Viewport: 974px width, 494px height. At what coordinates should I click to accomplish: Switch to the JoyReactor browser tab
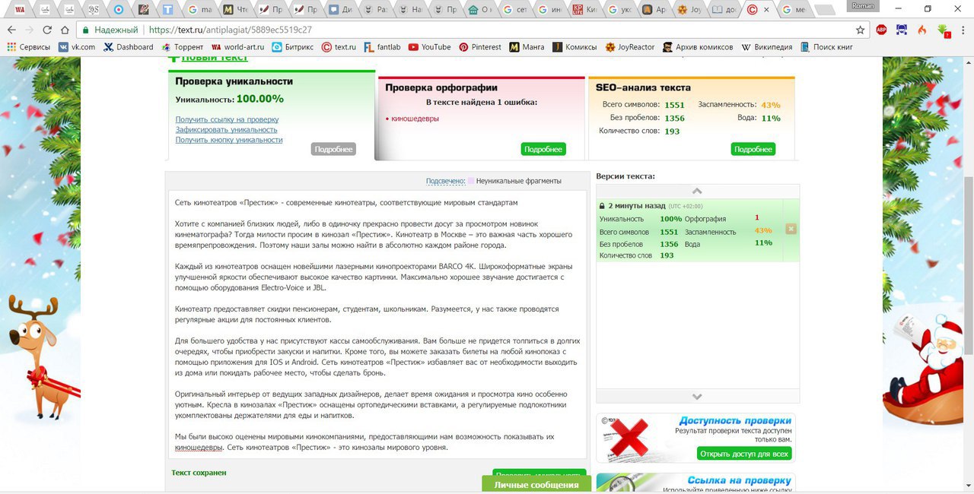[690, 10]
